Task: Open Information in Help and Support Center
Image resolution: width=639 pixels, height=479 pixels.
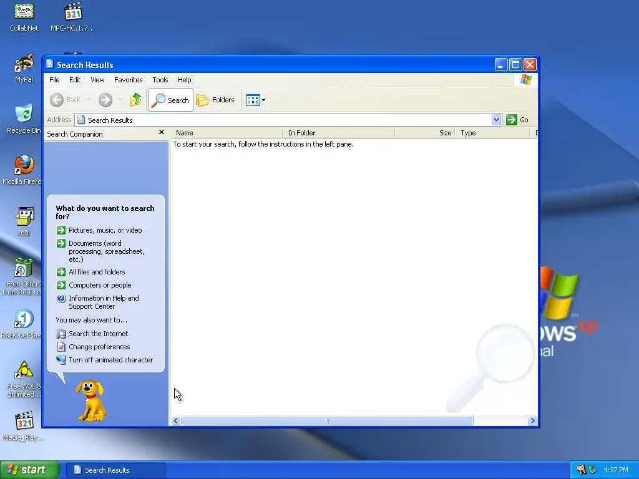Action: point(104,302)
